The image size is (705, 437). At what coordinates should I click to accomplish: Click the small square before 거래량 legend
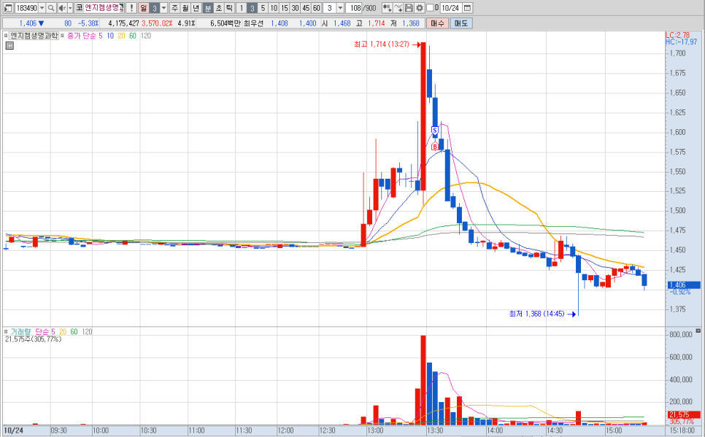point(5,331)
